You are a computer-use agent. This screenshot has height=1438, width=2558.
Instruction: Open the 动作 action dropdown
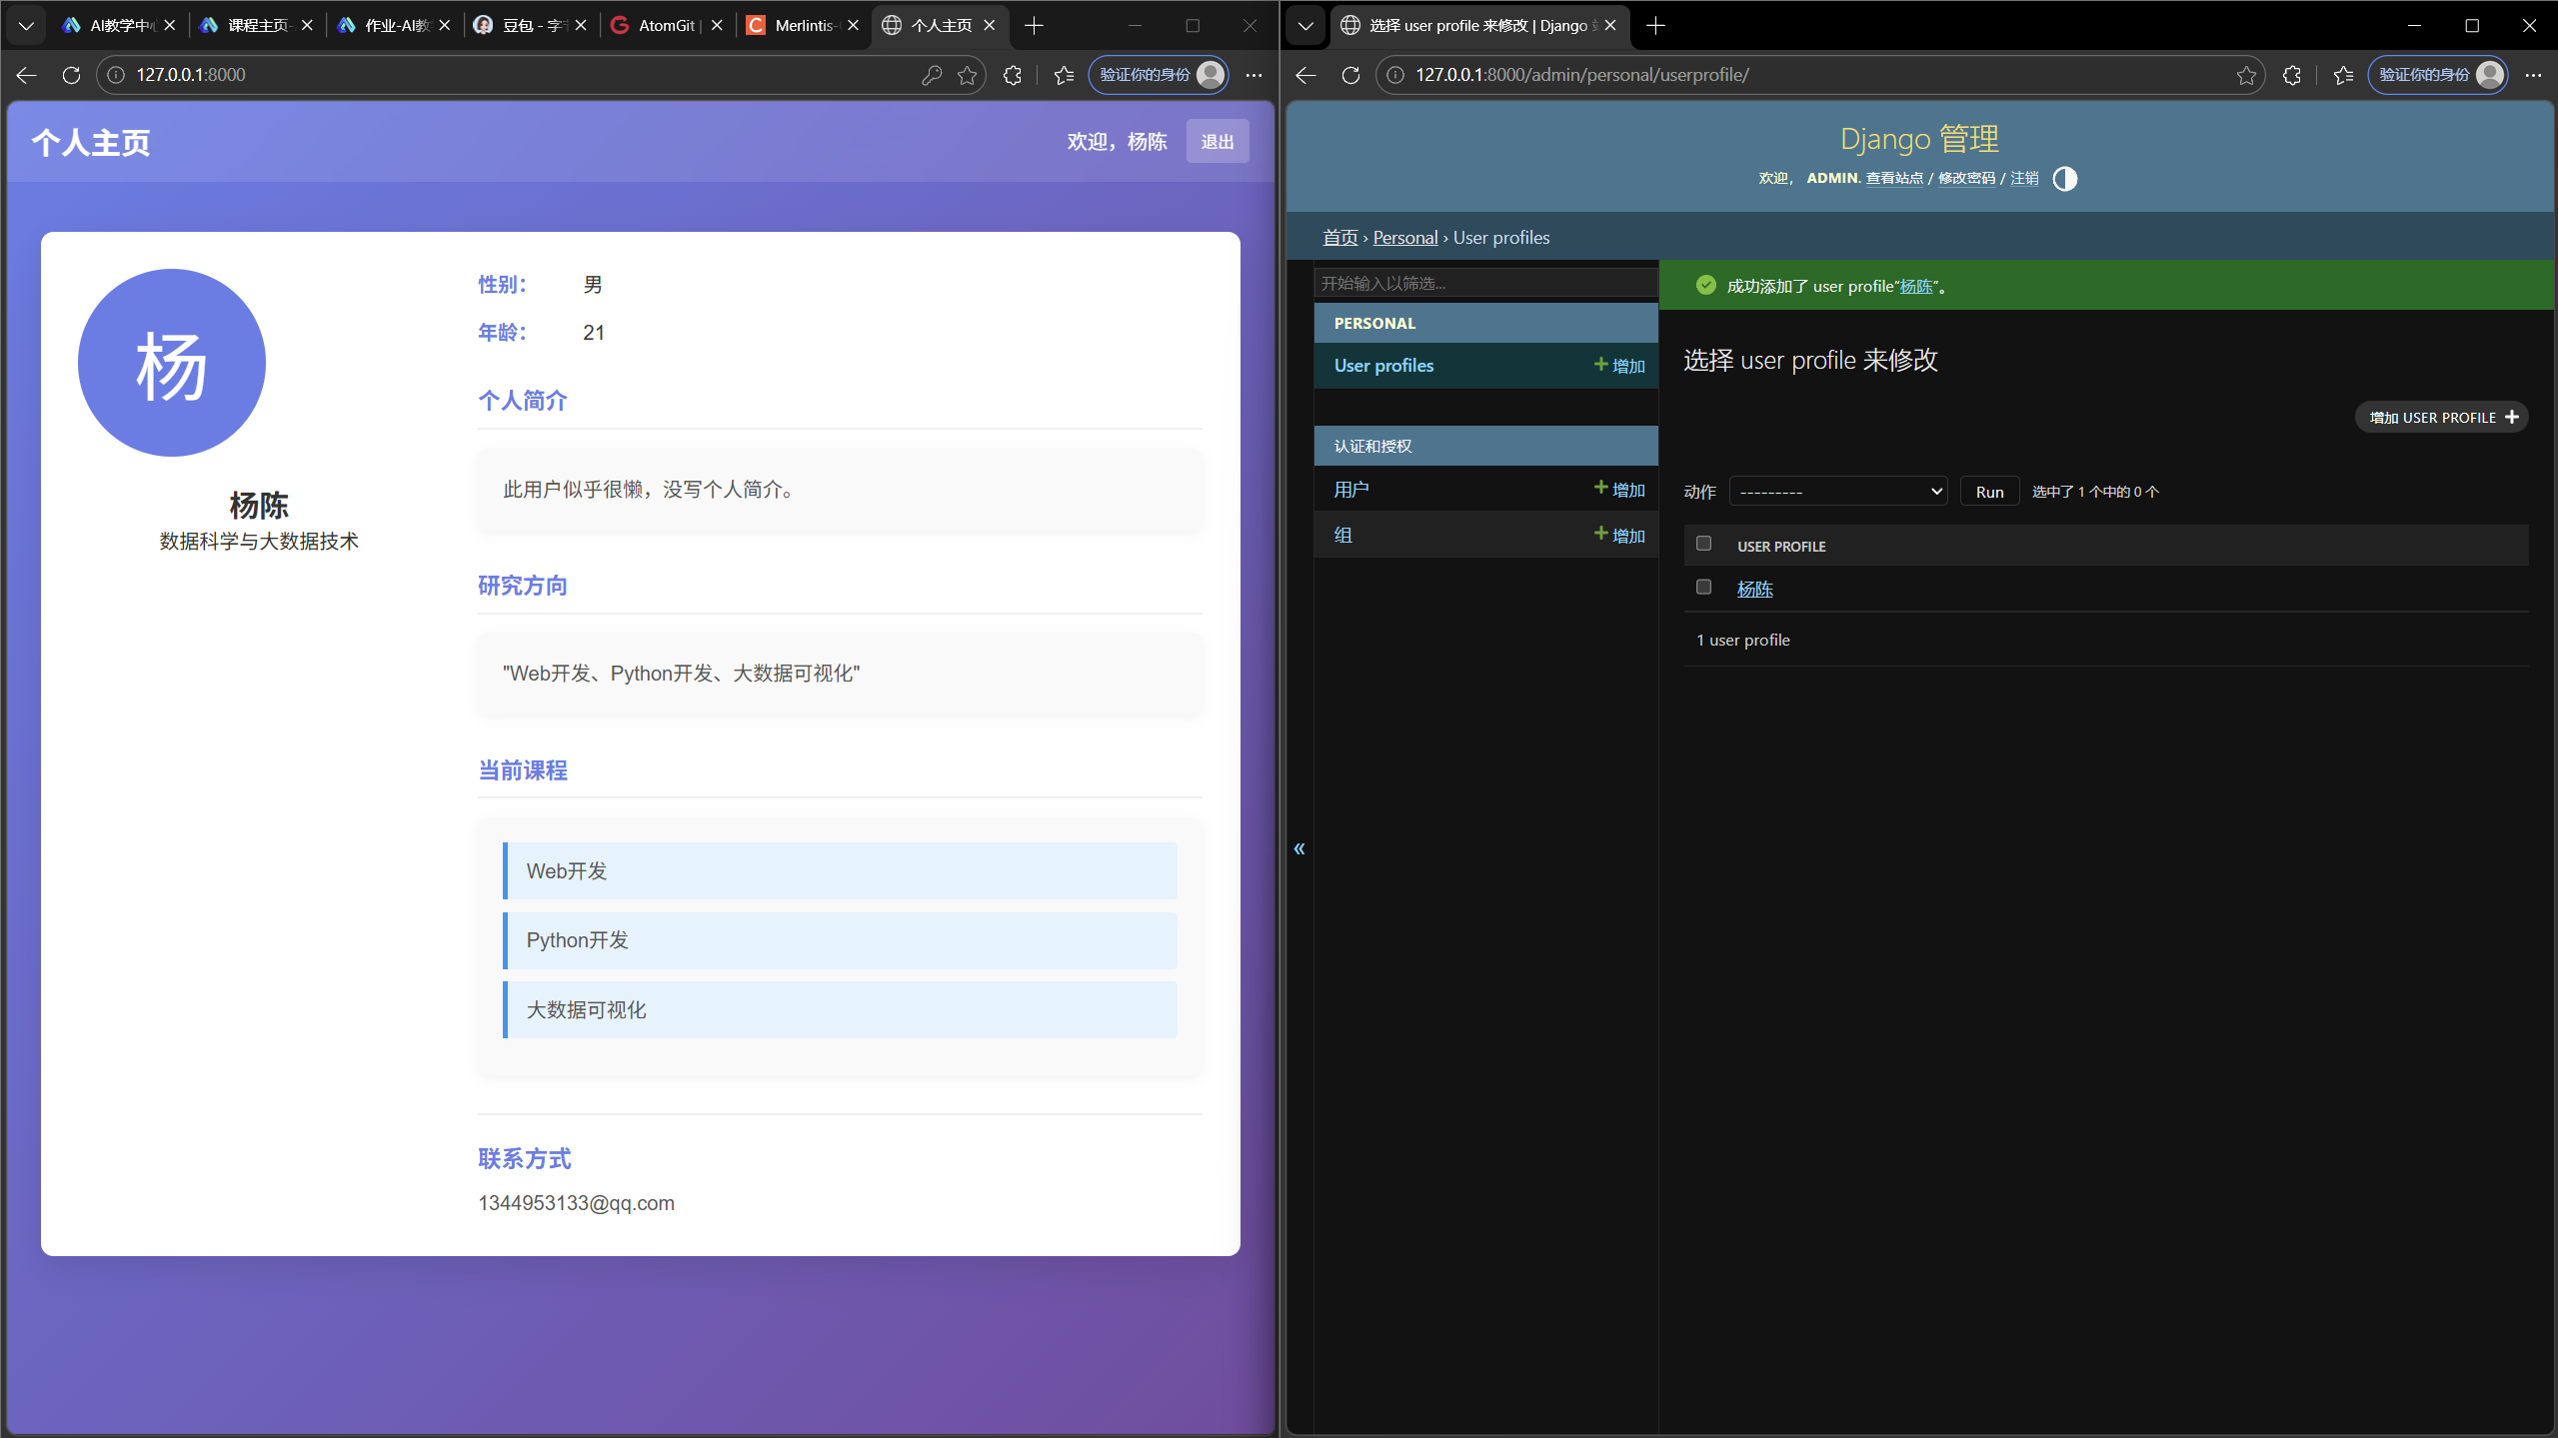[x=1837, y=492]
